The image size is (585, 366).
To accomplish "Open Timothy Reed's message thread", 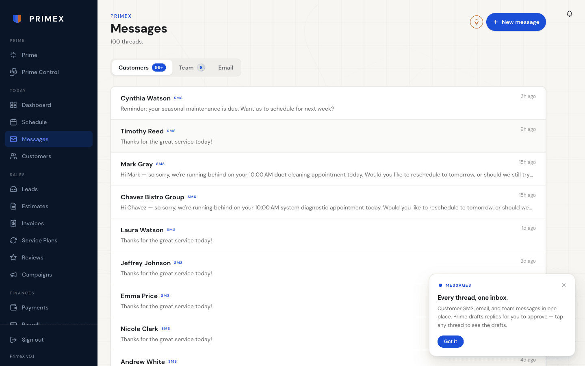I will (328, 136).
